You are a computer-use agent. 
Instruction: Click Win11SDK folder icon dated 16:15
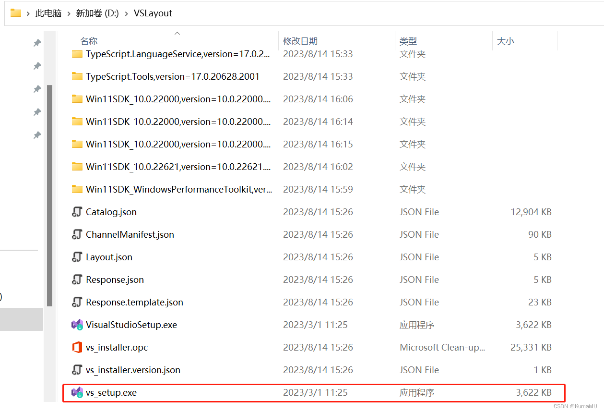click(x=77, y=144)
